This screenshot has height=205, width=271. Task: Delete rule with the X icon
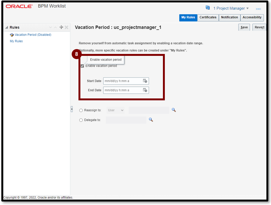(x=67, y=27)
